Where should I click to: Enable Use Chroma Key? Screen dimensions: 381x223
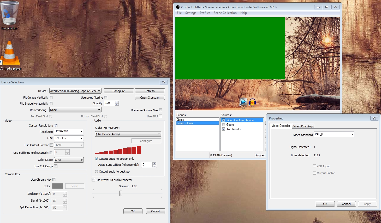tap(54, 180)
